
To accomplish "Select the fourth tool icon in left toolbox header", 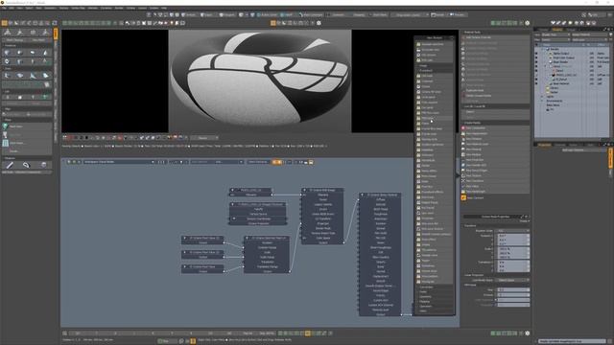I will click(45, 32).
